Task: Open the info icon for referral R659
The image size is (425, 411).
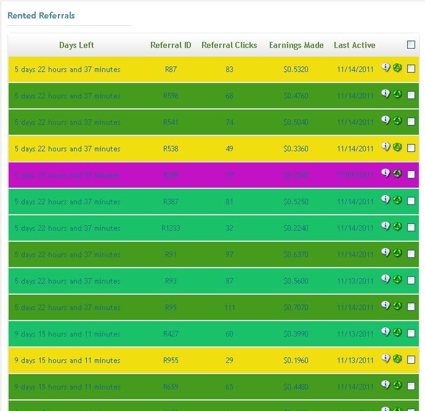Action: pos(386,385)
